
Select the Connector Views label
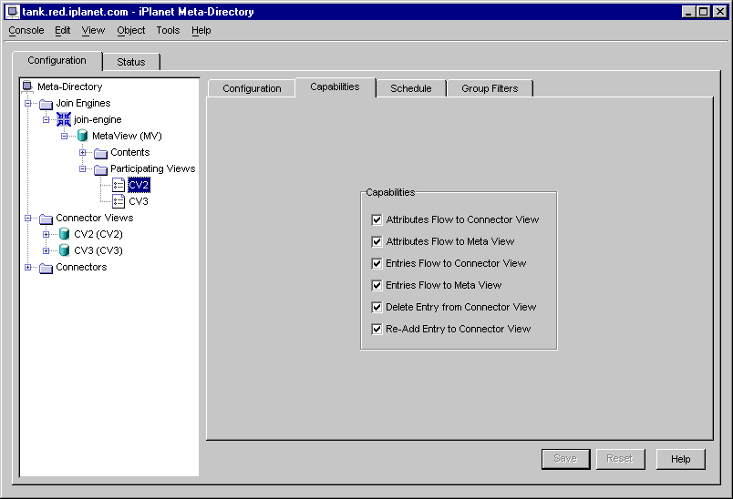(95, 218)
